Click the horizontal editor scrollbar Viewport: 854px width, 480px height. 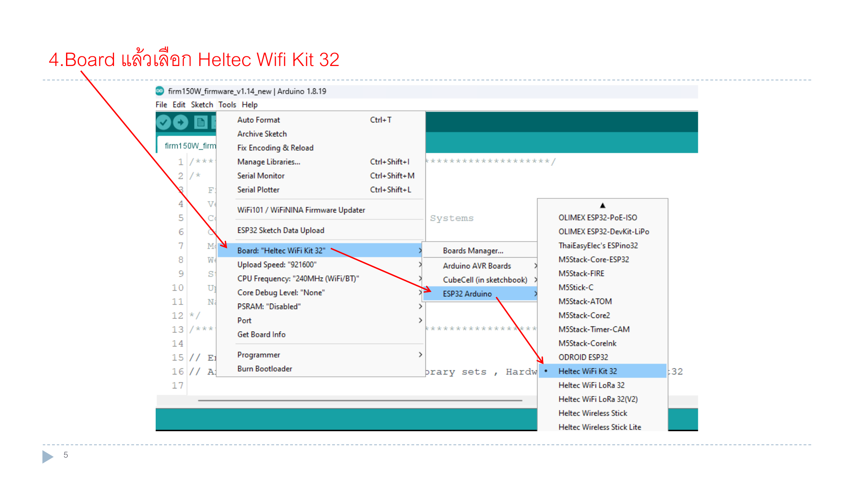click(360, 400)
